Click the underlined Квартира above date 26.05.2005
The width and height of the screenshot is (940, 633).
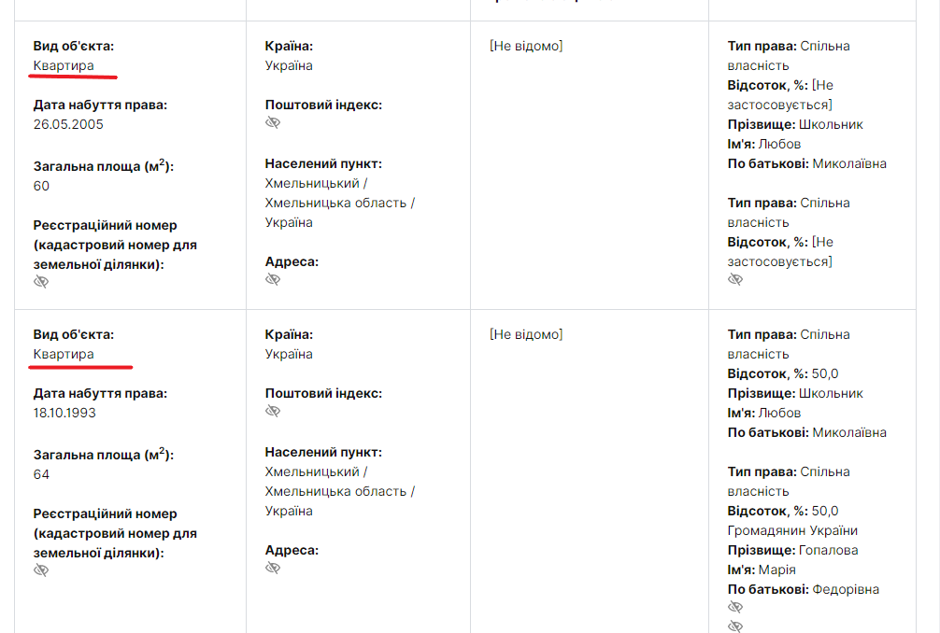[64, 65]
